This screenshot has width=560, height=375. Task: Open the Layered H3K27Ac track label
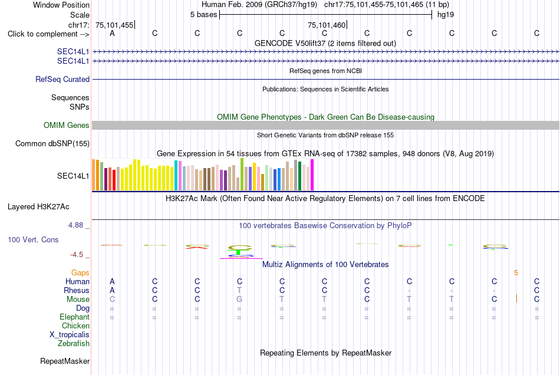point(38,207)
